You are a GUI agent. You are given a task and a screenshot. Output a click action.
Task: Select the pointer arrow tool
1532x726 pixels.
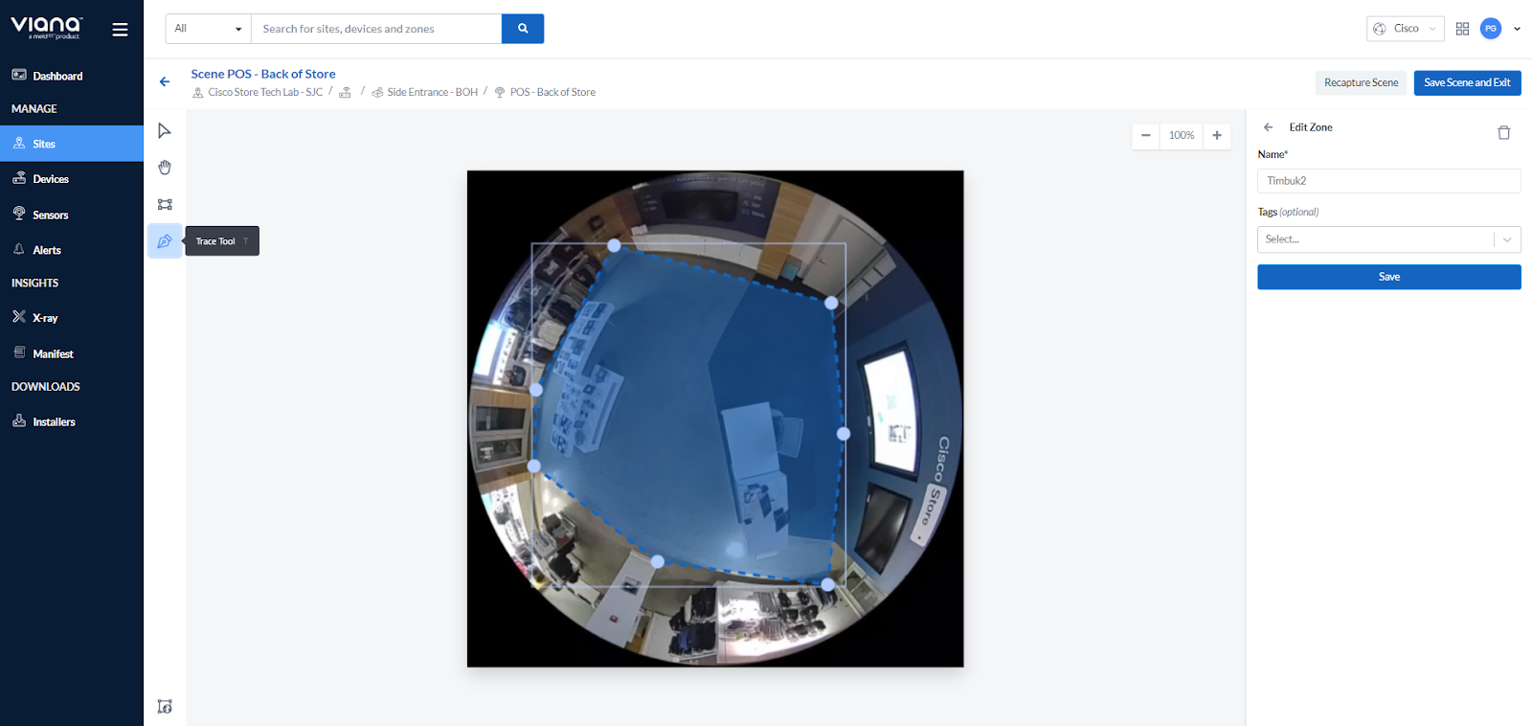pos(165,130)
